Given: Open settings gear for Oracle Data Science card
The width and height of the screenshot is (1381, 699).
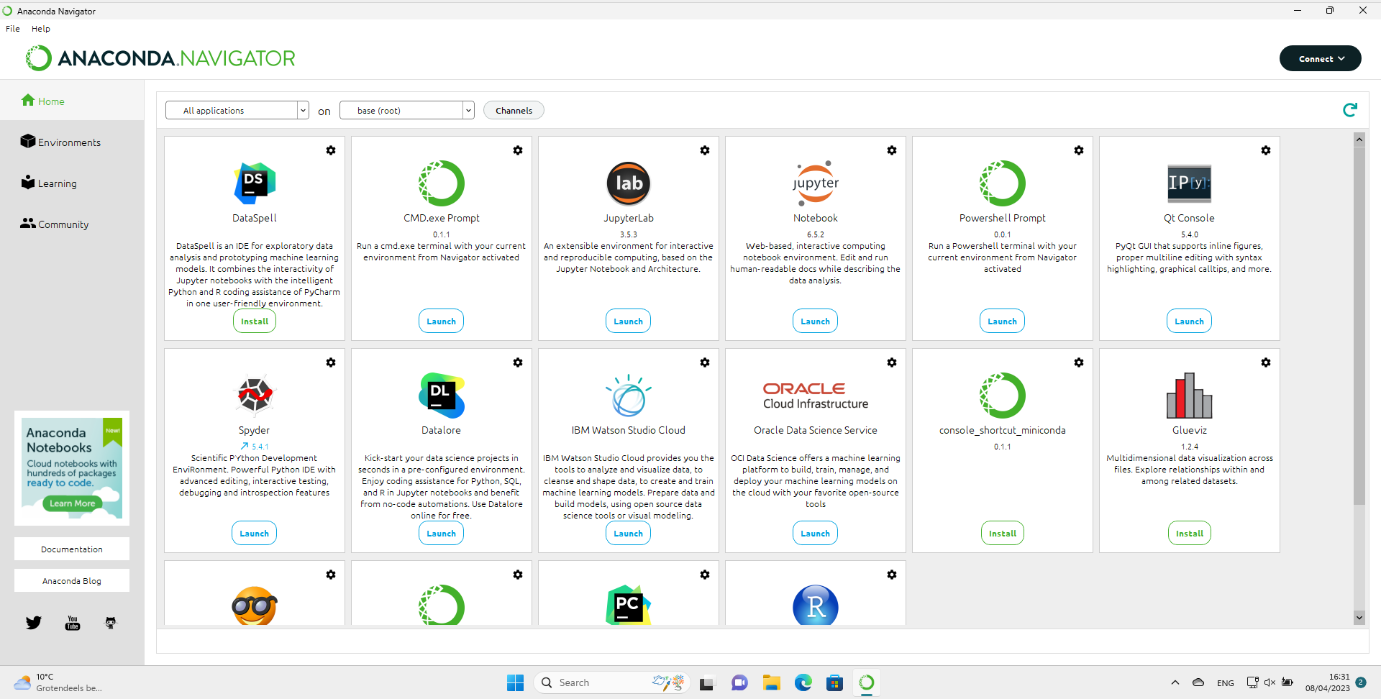Looking at the screenshot, I should [892, 362].
